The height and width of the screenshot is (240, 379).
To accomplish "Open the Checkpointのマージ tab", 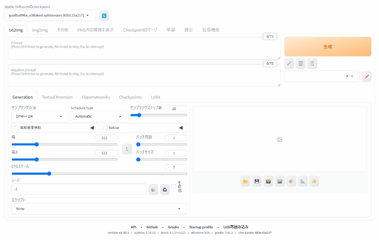I will coord(140,30).
